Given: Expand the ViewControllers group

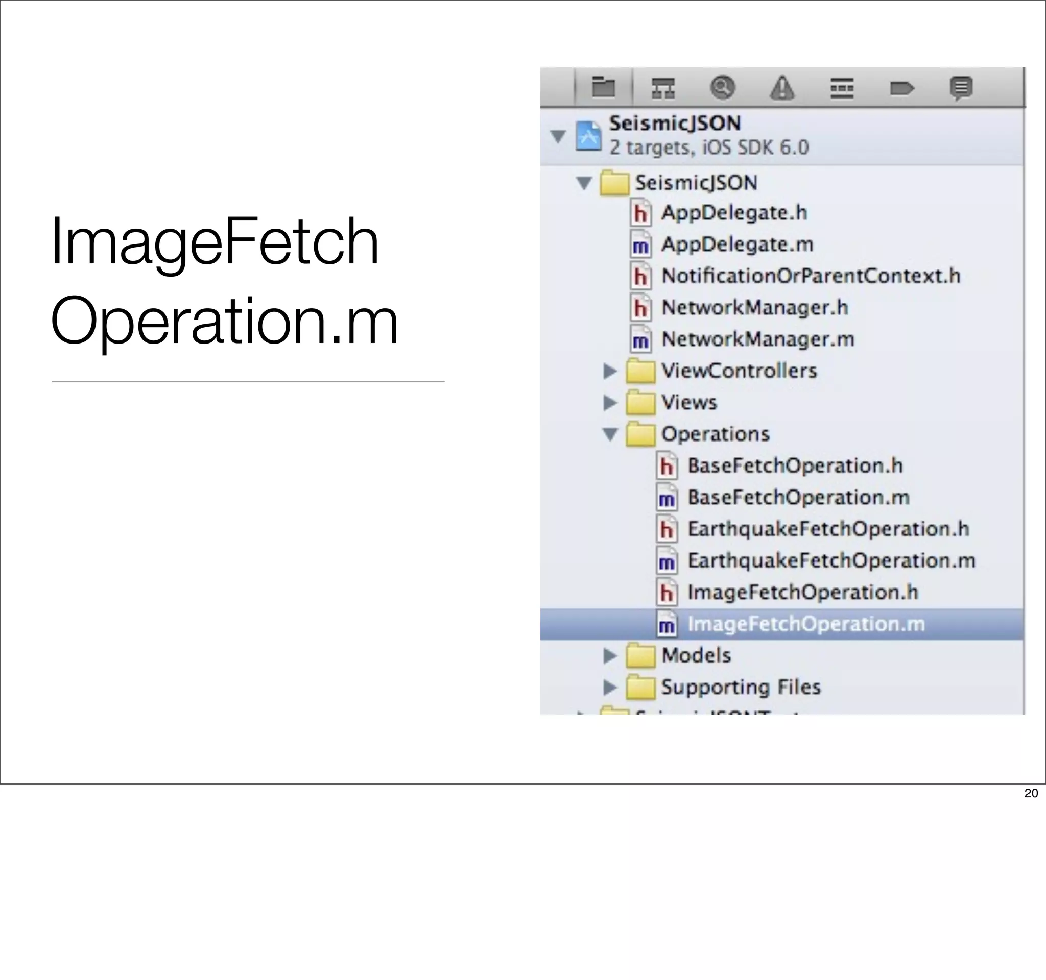Looking at the screenshot, I should (x=610, y=371).
